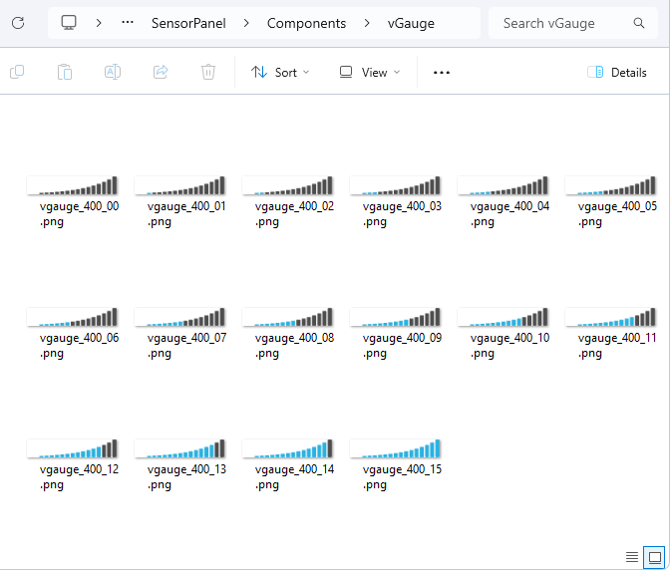Click the search magnifier icon
The image size is (670, 570).
[x=639, y=23]
